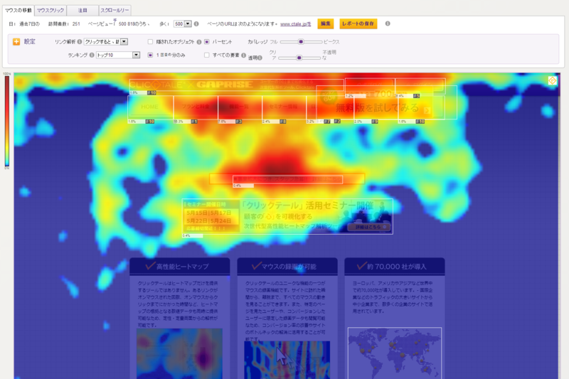This screenshot has width=569, height=379.
Task: Click orange diamond icon at heatmap corner
Action: pos(553,80)
